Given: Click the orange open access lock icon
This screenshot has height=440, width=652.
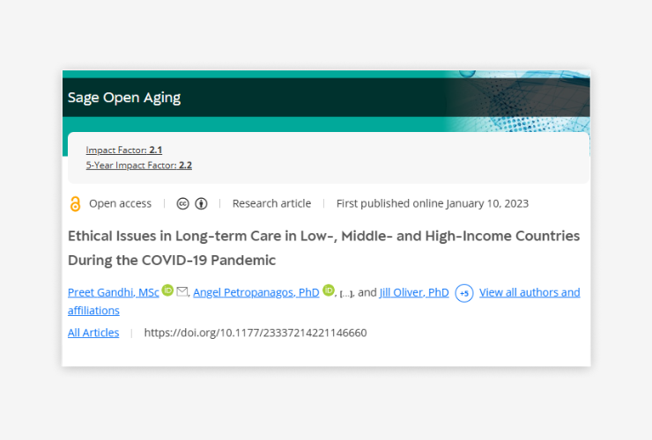Looking at the screenshot, I should (75, 204).
